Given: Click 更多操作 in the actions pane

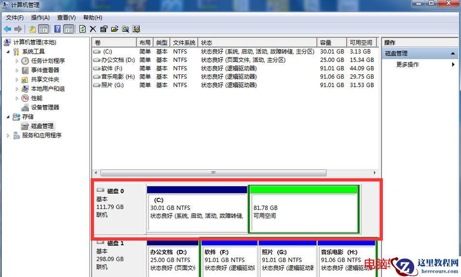Looking at the screenshot, I should tap(407, 65).
